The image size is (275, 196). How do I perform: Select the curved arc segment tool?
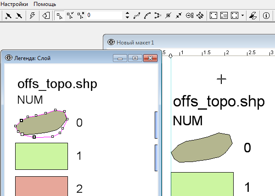tap(147, 16)
